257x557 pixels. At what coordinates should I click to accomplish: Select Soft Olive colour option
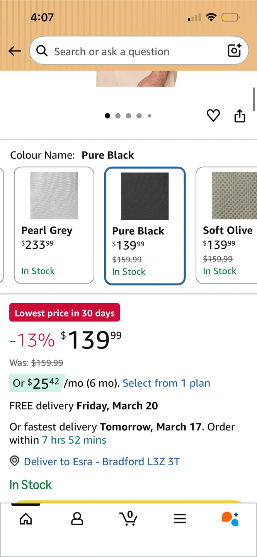pos(227,226)
